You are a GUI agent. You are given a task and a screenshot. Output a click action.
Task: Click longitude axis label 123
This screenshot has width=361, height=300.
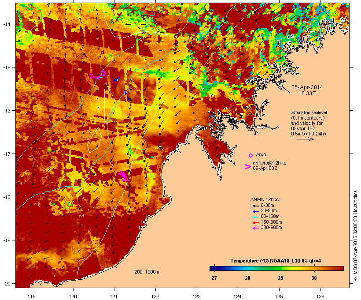pos(197,296)
